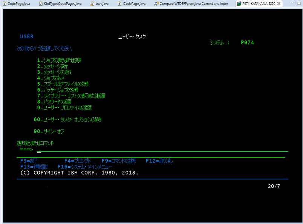Select menu option 8 password change

point(54,102)
